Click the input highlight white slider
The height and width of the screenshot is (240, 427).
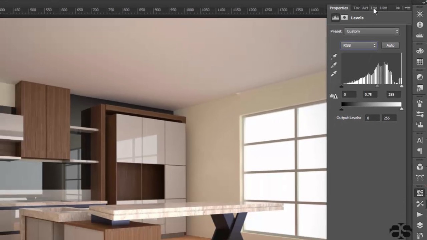click(x=402, y=87)
